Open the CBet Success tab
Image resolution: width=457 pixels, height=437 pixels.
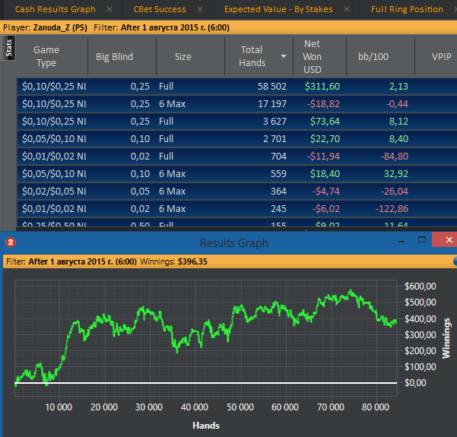coord(161,9)
